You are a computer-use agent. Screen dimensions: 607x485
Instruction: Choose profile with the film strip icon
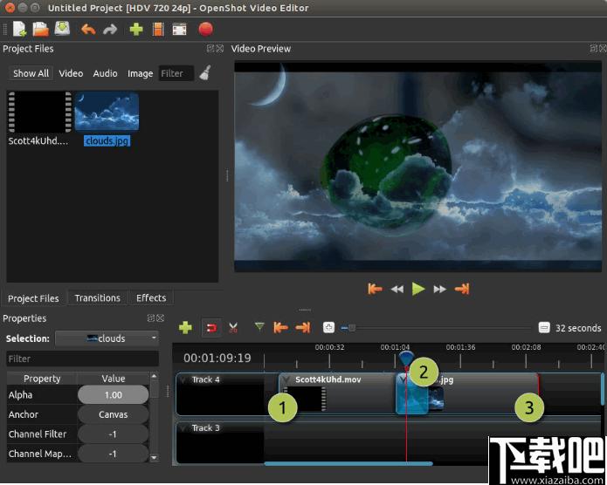[x=158, y=30]
